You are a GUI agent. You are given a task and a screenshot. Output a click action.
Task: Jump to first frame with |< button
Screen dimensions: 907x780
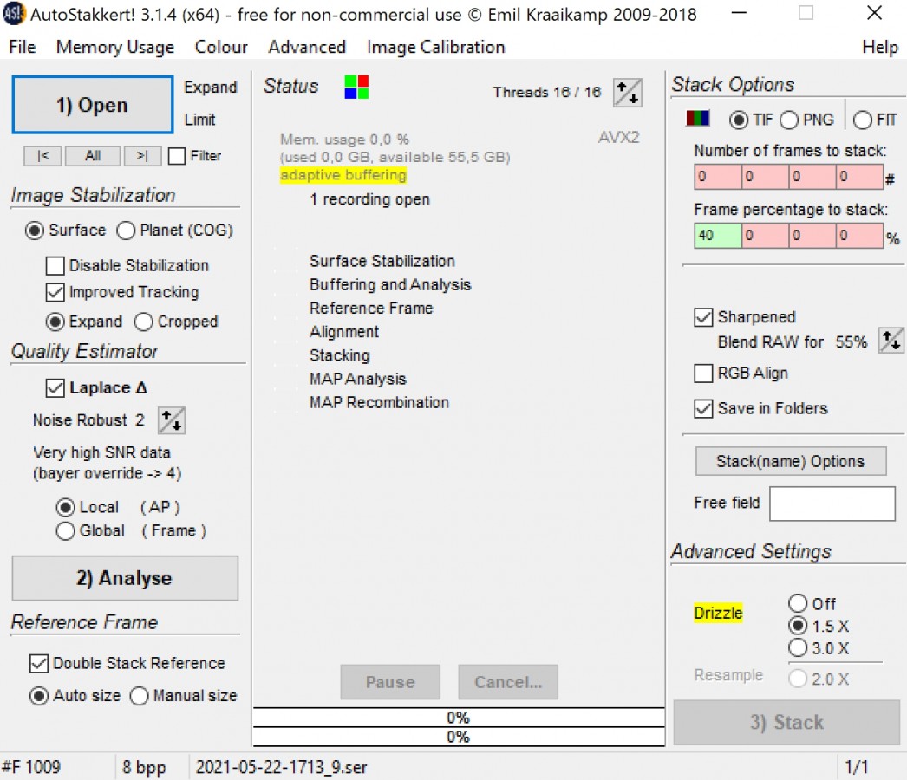tap(42, 156)
